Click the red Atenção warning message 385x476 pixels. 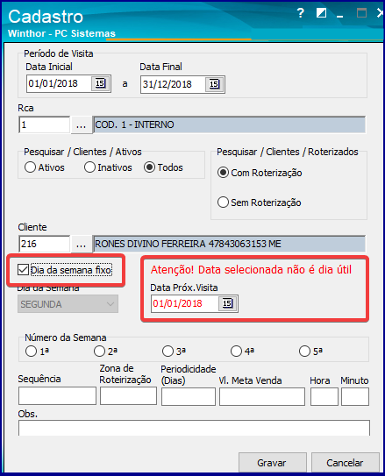click(x=251, y=270)
